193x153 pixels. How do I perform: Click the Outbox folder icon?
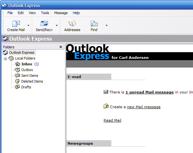click(x=17, y=70)
